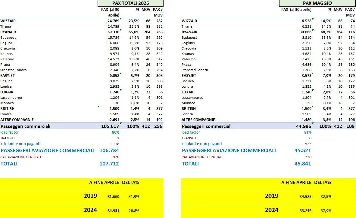Select the RYANAIR label in the PAX MAGGIO table

click(189, 32)
